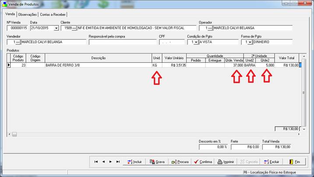The image size is (314, 177).
Task: Open the Contas a Receber tab
Action: 53,14
